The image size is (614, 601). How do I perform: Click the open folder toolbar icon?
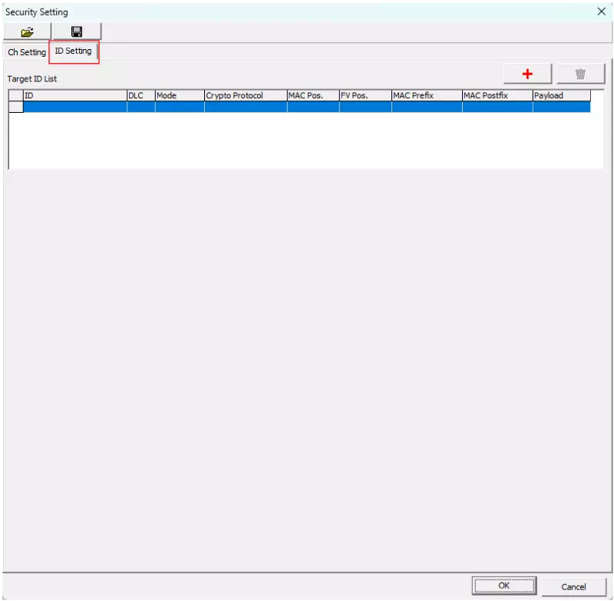click(27, 31)
